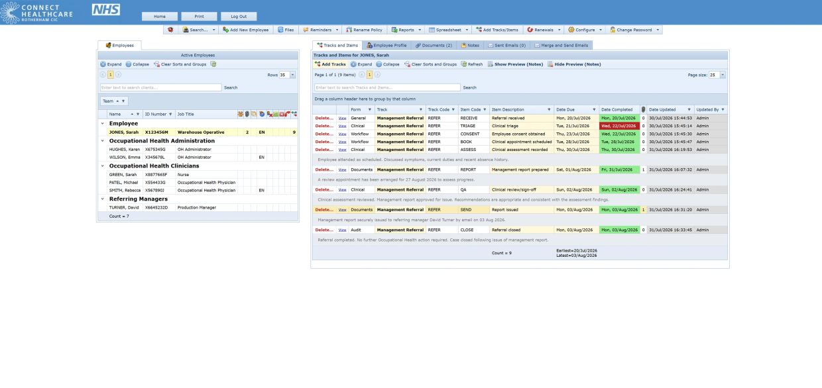Click the red Wed, 22/Jul/2026 date cell
This screenshot has width=822, height=388.
tap(619, 126)
